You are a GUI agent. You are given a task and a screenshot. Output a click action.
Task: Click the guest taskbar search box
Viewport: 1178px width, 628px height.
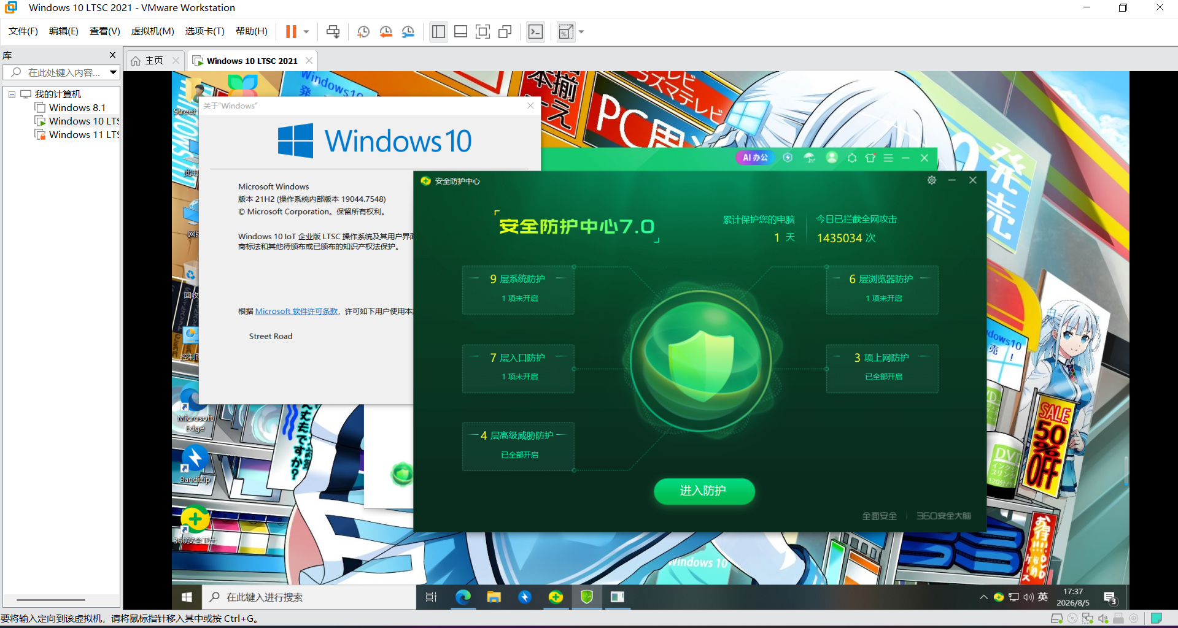(309, 597)
